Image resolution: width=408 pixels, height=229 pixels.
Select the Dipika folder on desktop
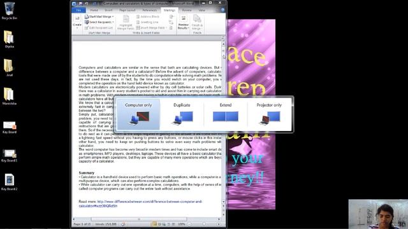coord(10,39)
